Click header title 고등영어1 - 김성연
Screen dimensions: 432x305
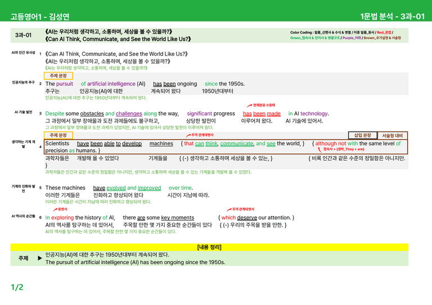coord(40,17)
